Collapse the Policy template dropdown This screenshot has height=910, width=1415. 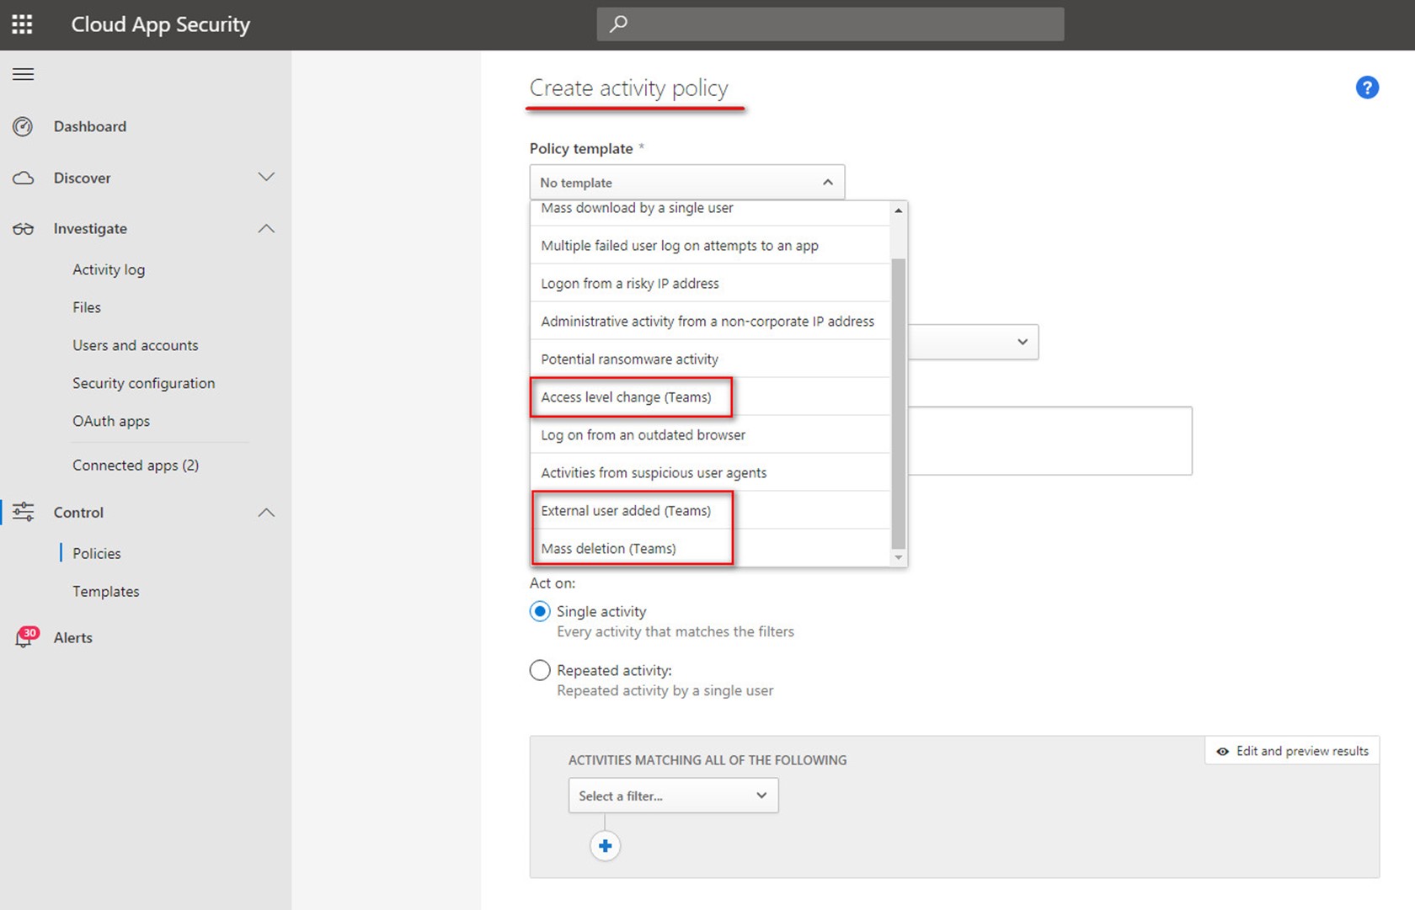(827, 183)
